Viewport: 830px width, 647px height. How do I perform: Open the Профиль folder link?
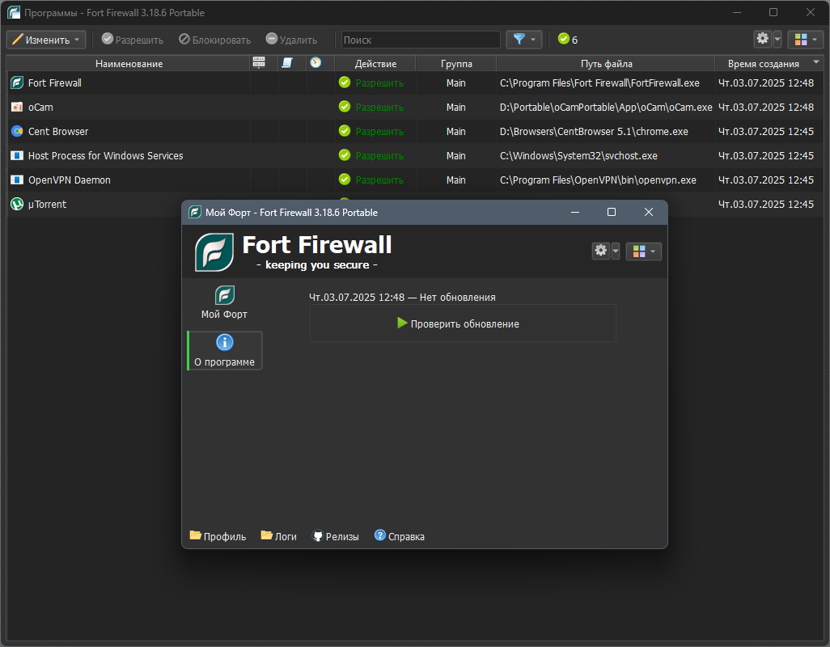[x=218, y=536]
